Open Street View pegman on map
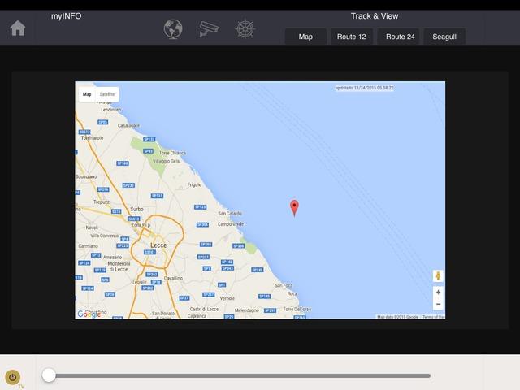Viewport: 520px width, 390px height. coord(438,276)
